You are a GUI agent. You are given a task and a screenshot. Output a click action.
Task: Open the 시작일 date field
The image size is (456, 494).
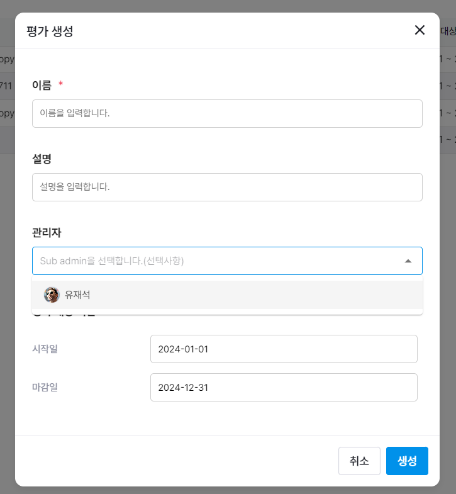coord(284,349)
